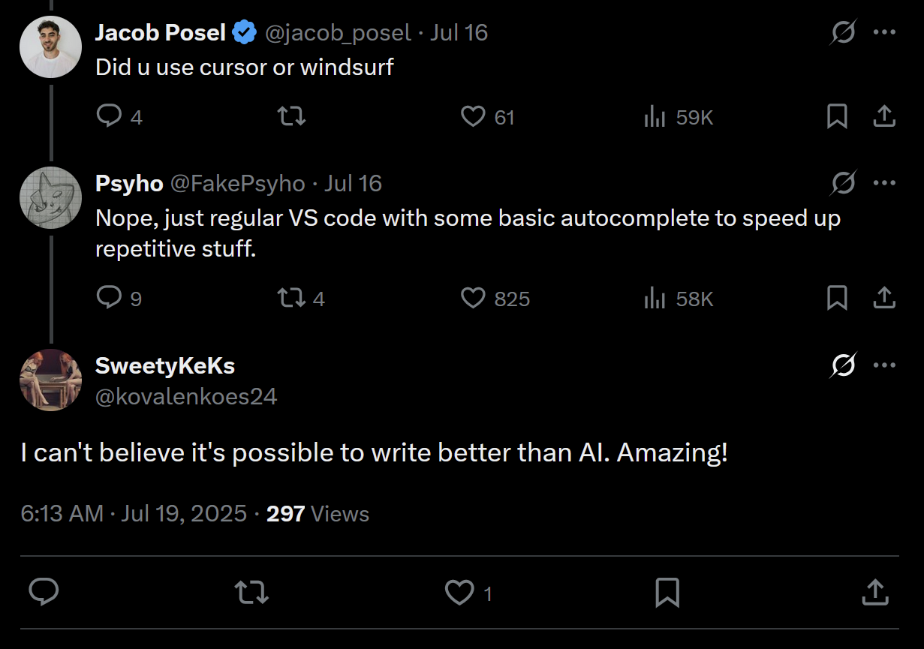This screenshot has height=649, width=924.
Task: Open more options menu on Jacob Posel's tweet
Action: pos(885,32)
